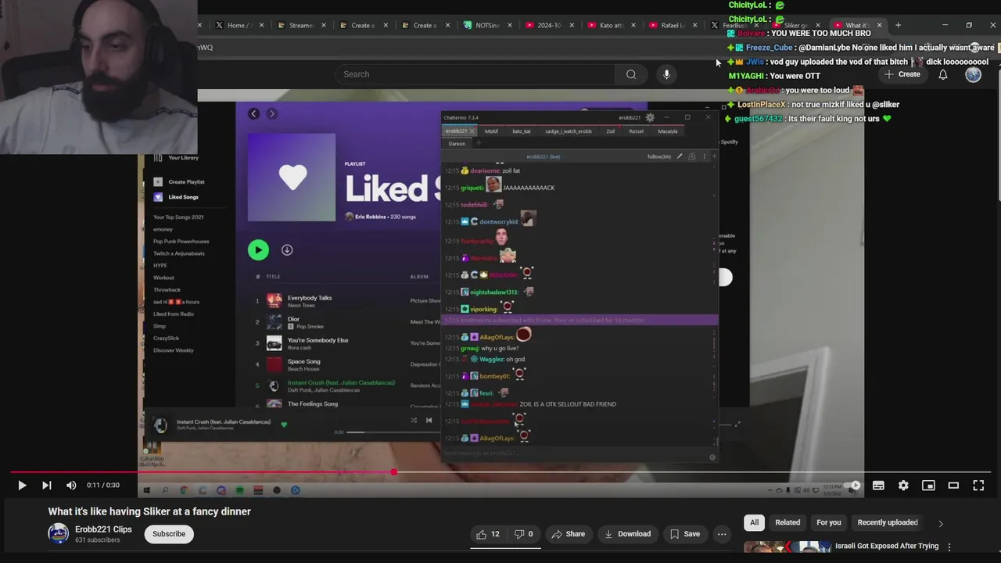The image size is (1001, 563).
Task: Open the Create menu
Action: (902, 74)
